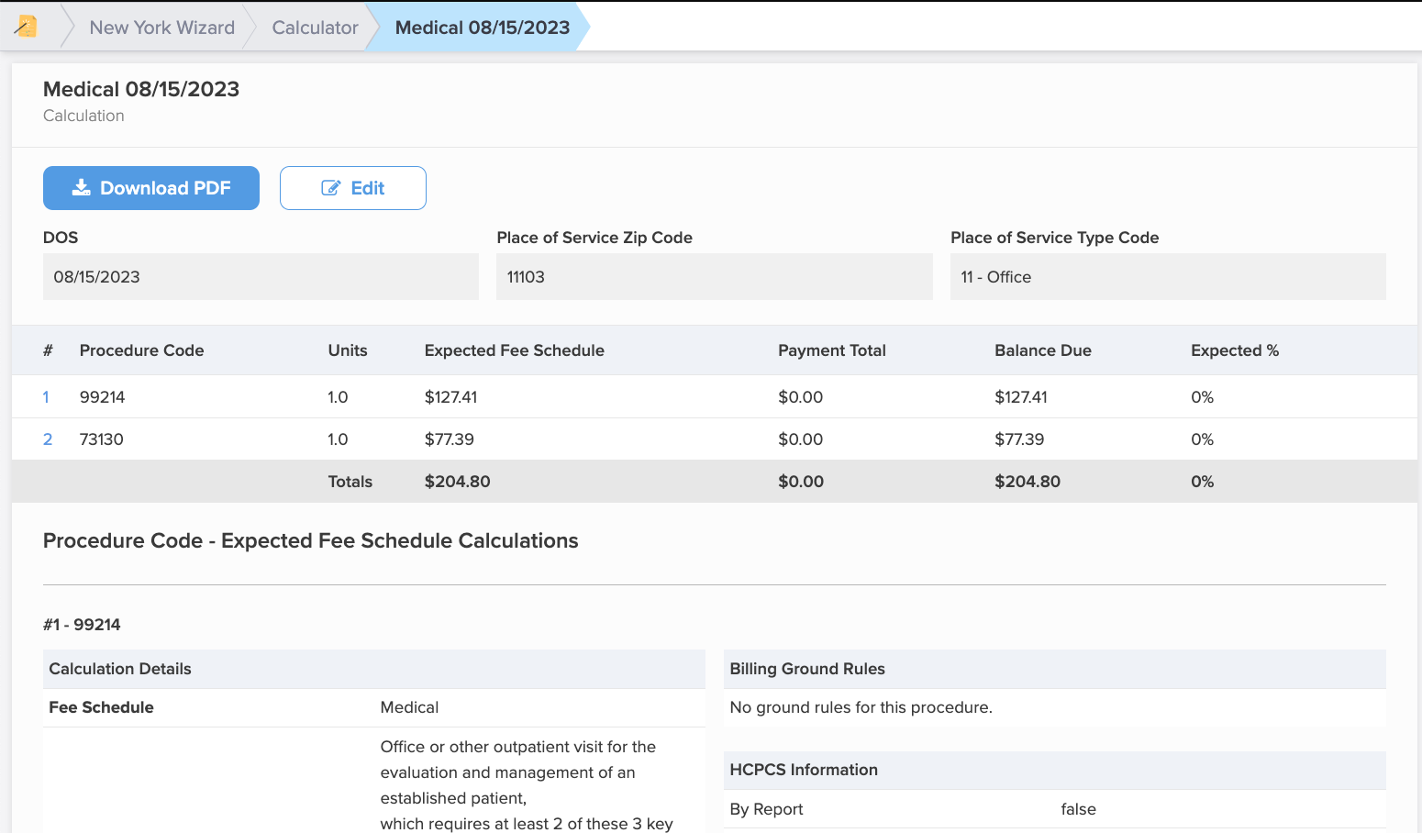Image resolution: width=1422 pixels, height=833 pixels.
Task: Open the Calculator breadcrumb
Action: click(x=315, y=28)
